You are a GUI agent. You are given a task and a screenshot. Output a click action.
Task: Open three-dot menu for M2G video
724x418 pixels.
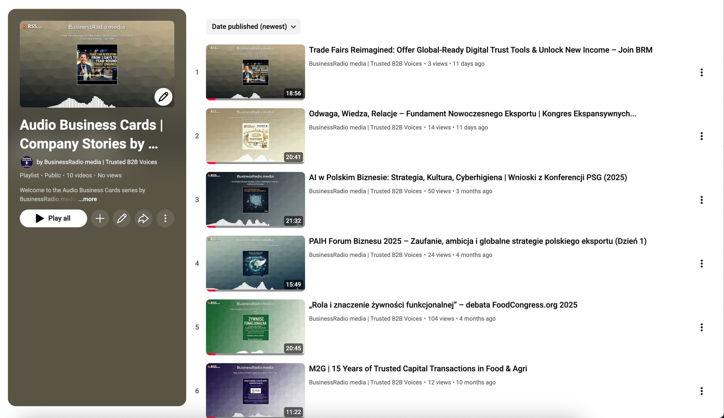click(x=701, y=391)
